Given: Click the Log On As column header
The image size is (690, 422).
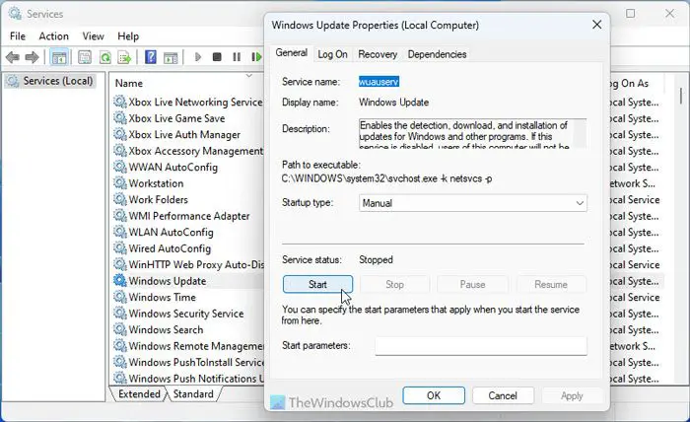Looking at the screenshot, I should [x=629, y=83].
